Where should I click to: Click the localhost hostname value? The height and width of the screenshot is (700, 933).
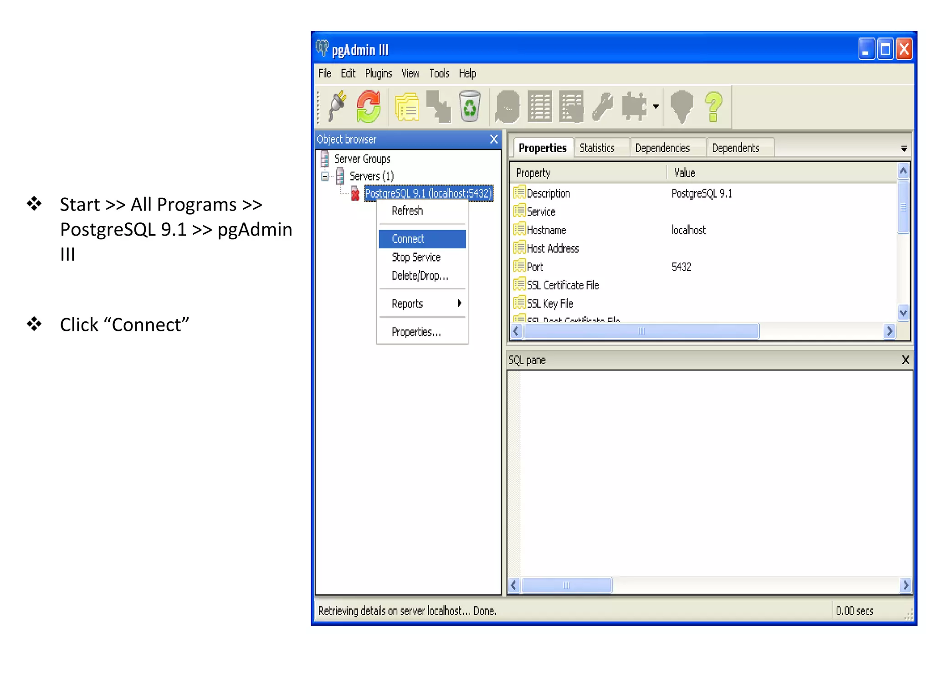pyautogui.click(x=688, y=230)
